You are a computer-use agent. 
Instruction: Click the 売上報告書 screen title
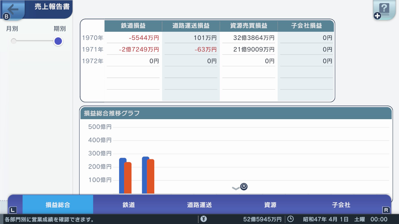52,7
